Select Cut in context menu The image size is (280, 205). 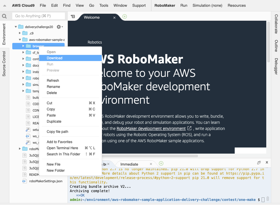pyautogui.click(x=70, y=103)
